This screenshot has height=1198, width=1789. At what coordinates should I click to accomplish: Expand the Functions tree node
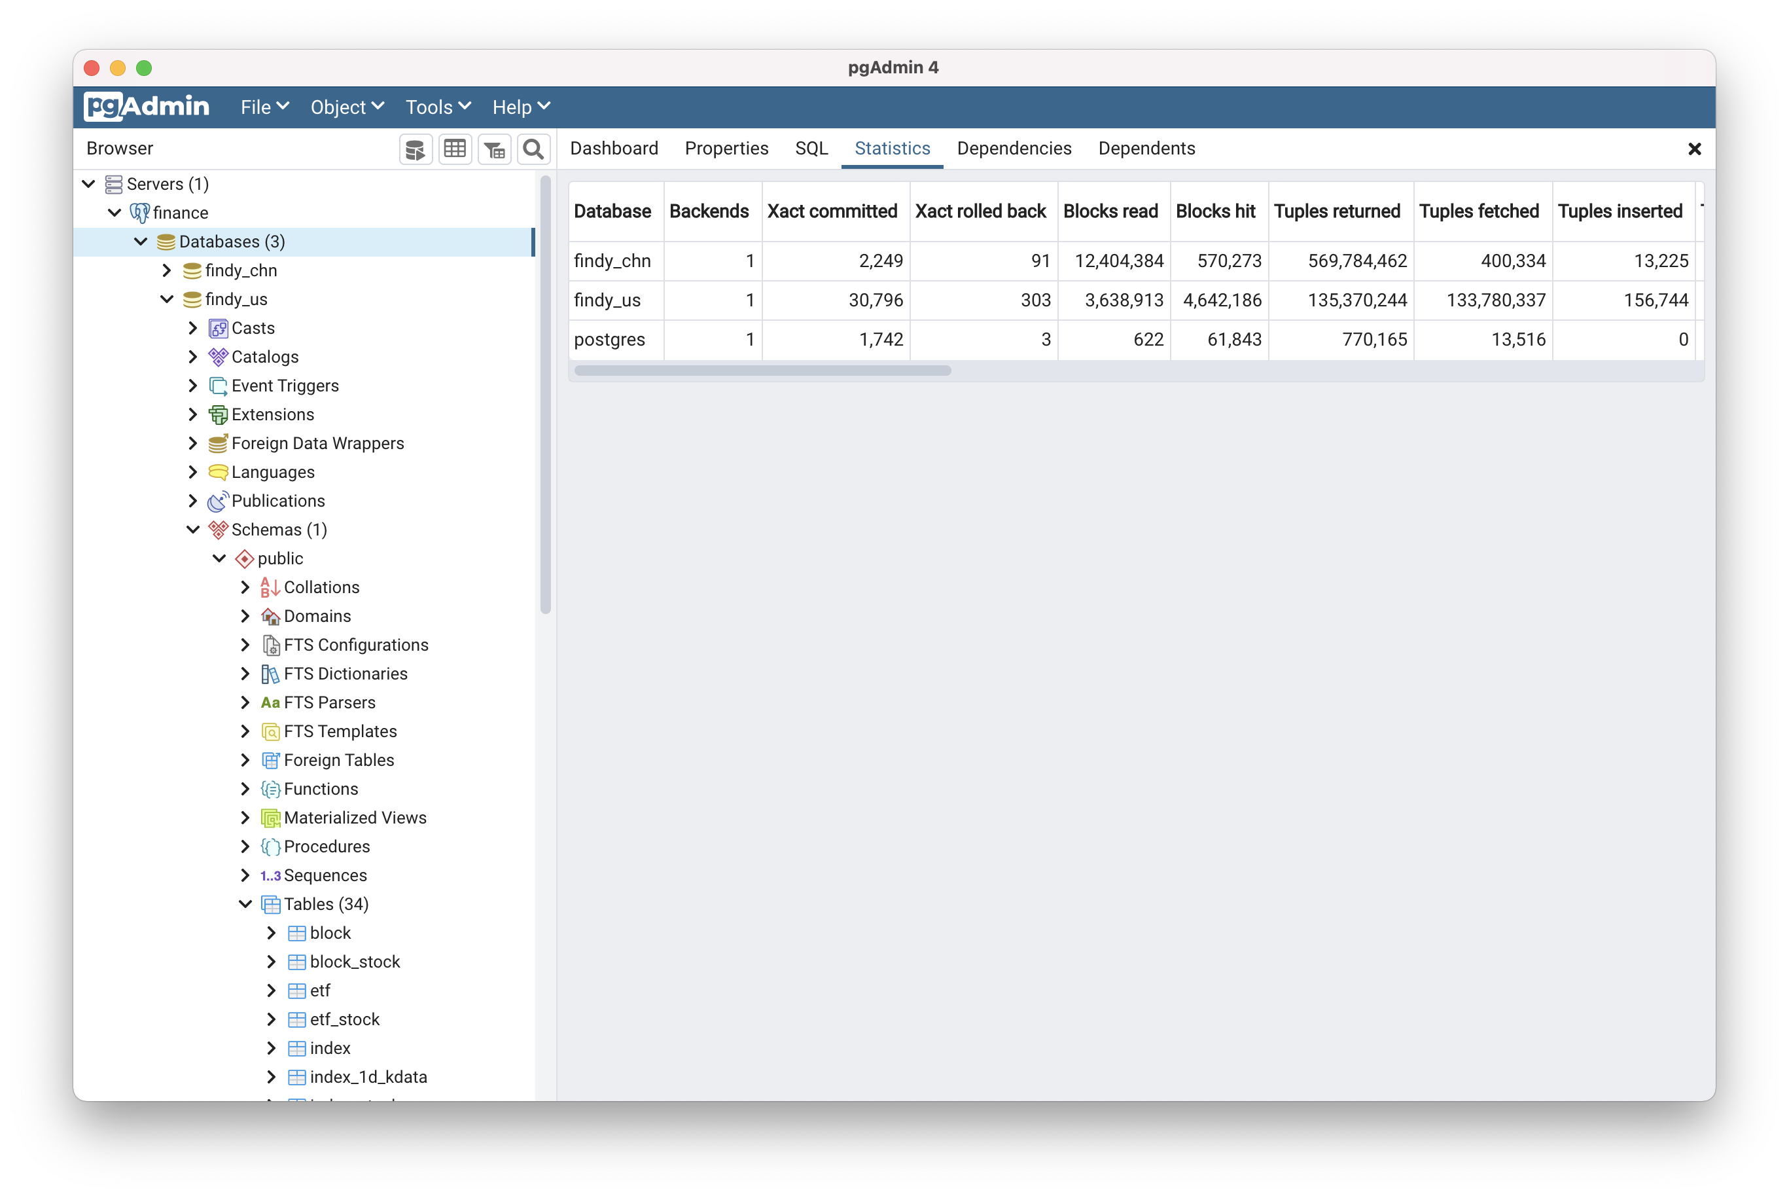click(245, 790)
